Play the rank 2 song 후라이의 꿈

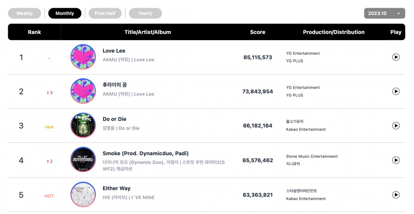pos(395,91)
